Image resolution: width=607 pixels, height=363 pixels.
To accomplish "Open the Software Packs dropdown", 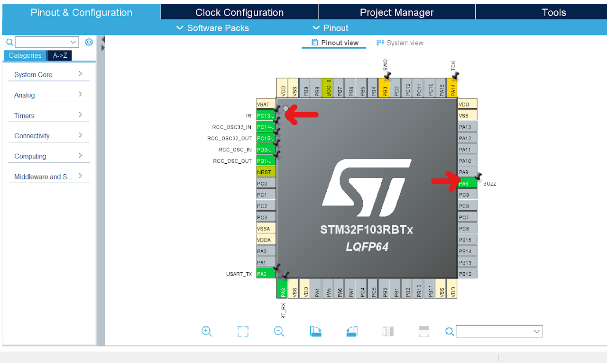I will (212, 27).
